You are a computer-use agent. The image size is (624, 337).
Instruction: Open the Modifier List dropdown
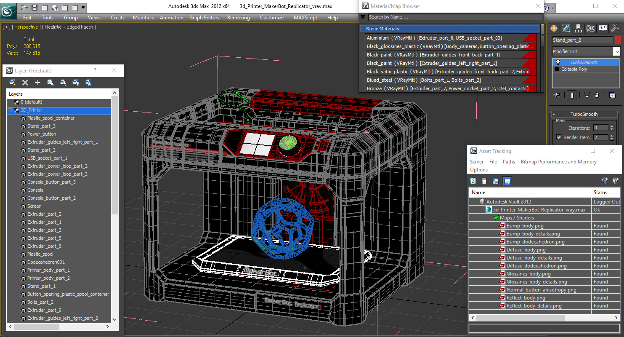(616, 51)
